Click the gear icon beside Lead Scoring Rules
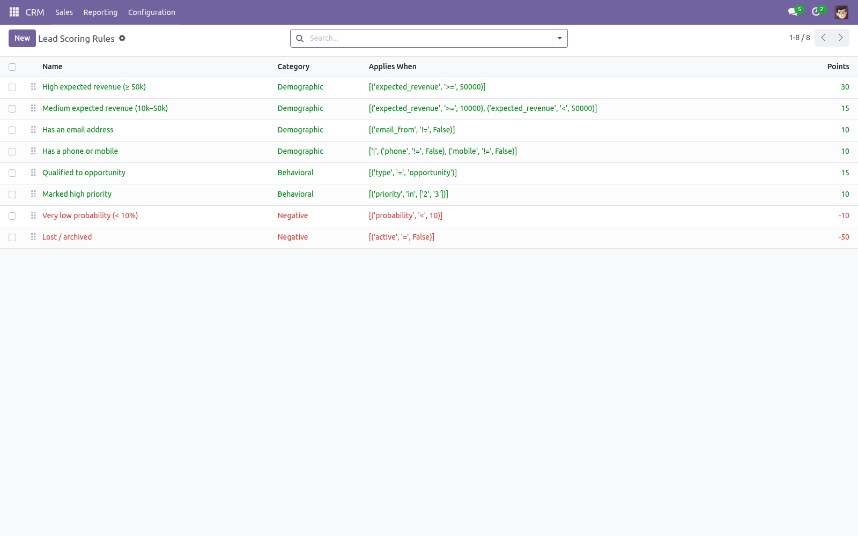Viewport: 858px width, 536px height. coord(122,38)
